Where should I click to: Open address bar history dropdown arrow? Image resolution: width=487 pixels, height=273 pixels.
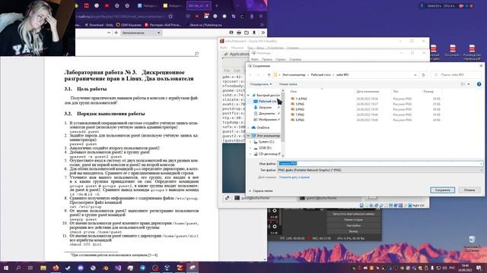coord(415,75)
